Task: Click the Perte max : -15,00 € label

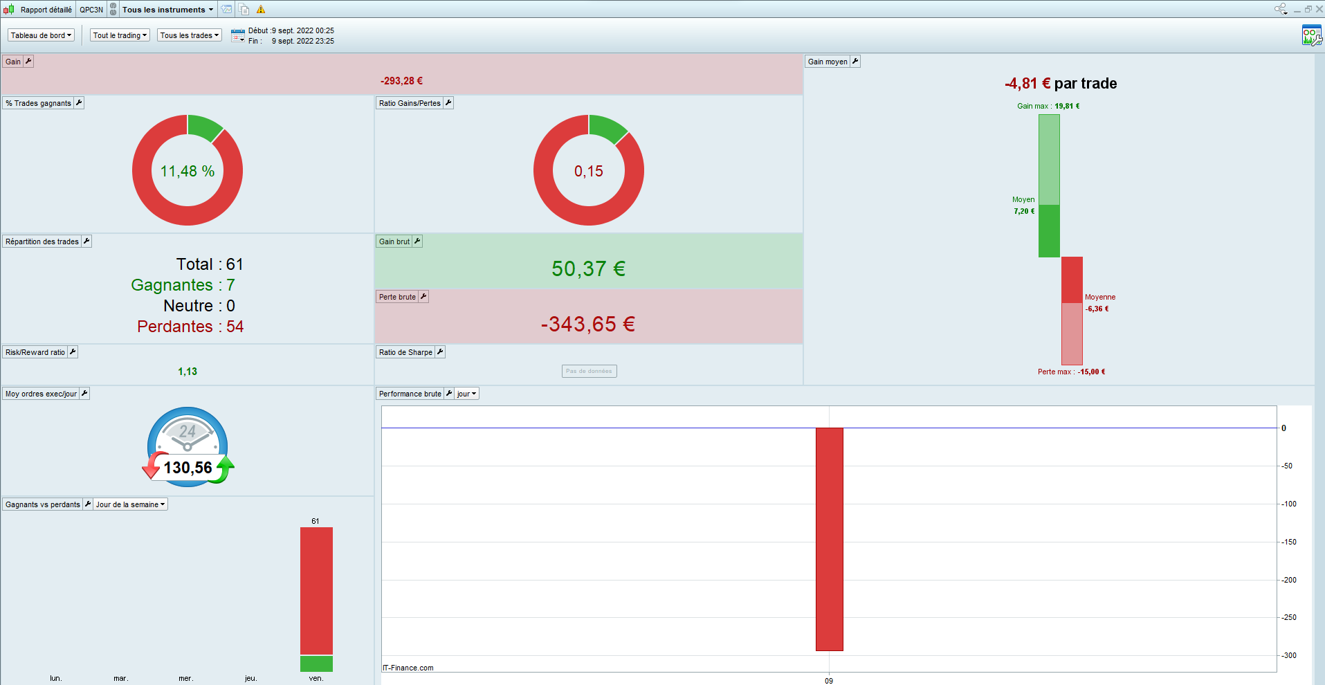Action: [1072, 372]
